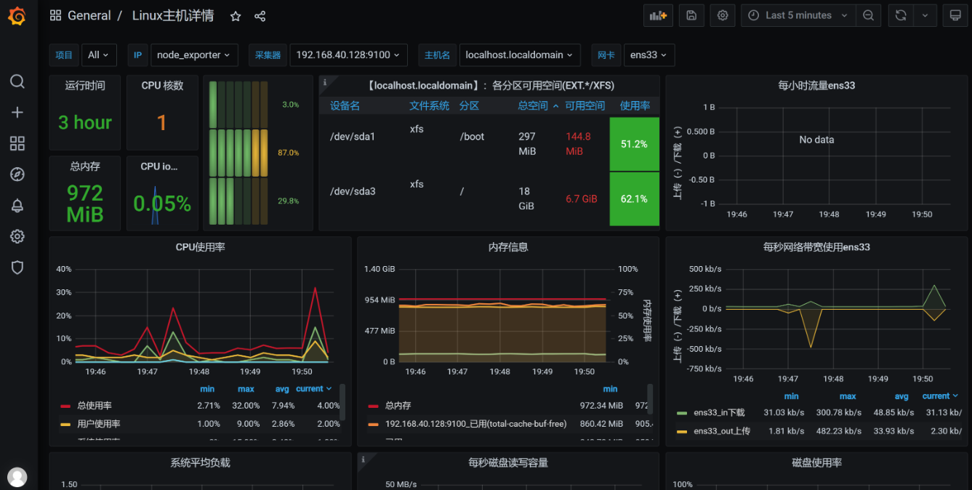Open the Grafana home logo
Image resolution: width=972 pixels, height=490 pixels.
point(17,16)
